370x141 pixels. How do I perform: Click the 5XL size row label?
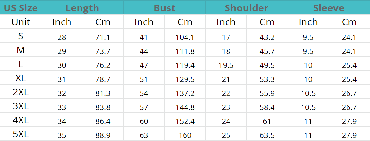tap(21, 134)
